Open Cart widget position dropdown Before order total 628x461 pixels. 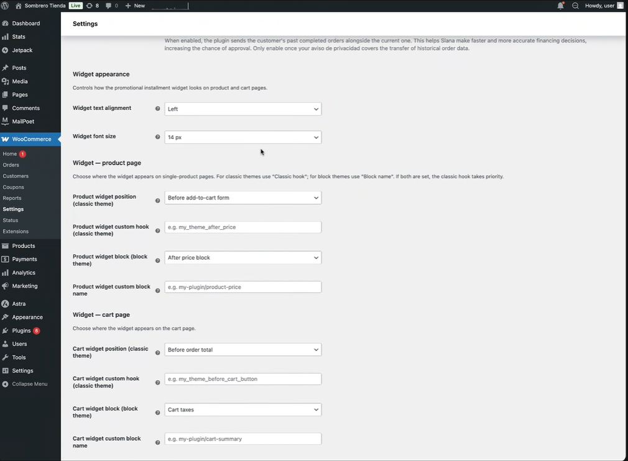[242, 350]
